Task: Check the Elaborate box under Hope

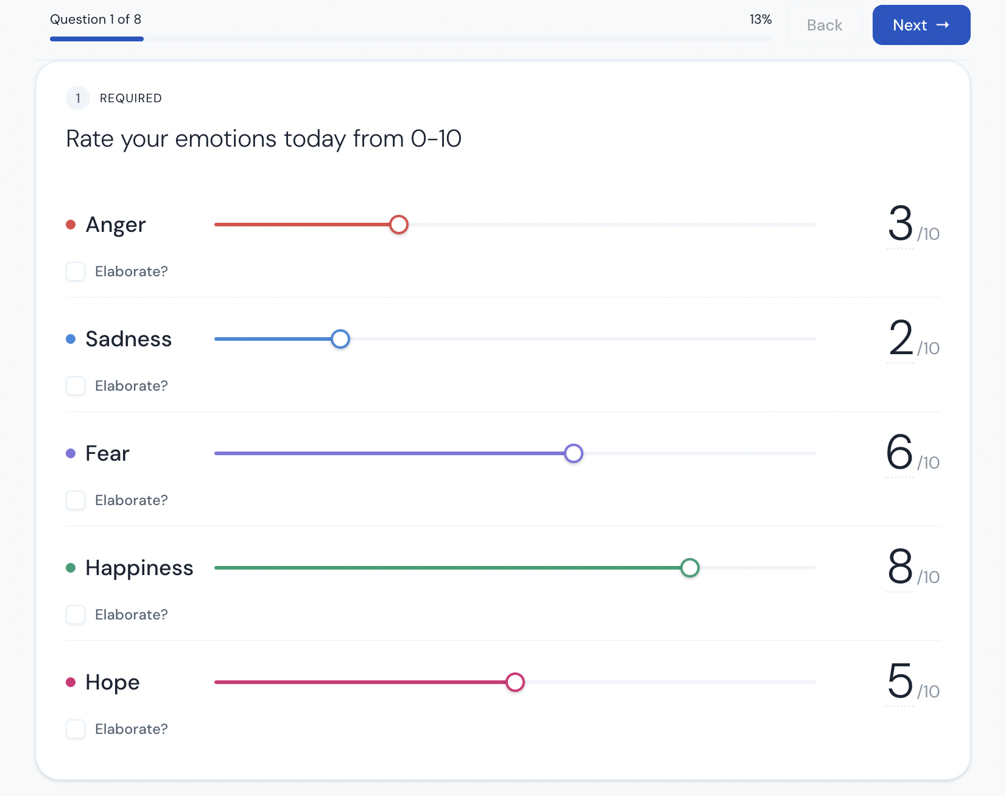Action: click(76, 729)
